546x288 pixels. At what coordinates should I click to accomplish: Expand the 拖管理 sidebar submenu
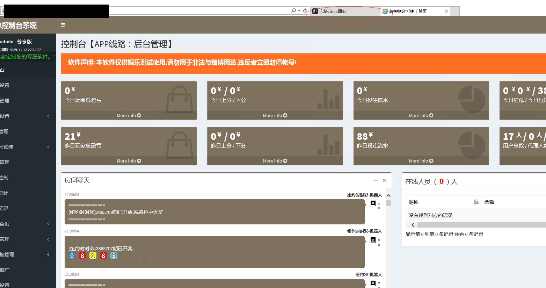click(x=48, y=254)
